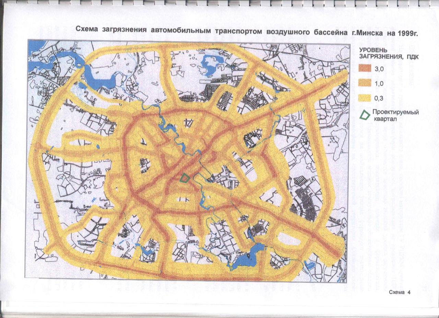Click the Проектируемый квартал legend label
This screenshot has width=439, height=318.
click(396, 115)
